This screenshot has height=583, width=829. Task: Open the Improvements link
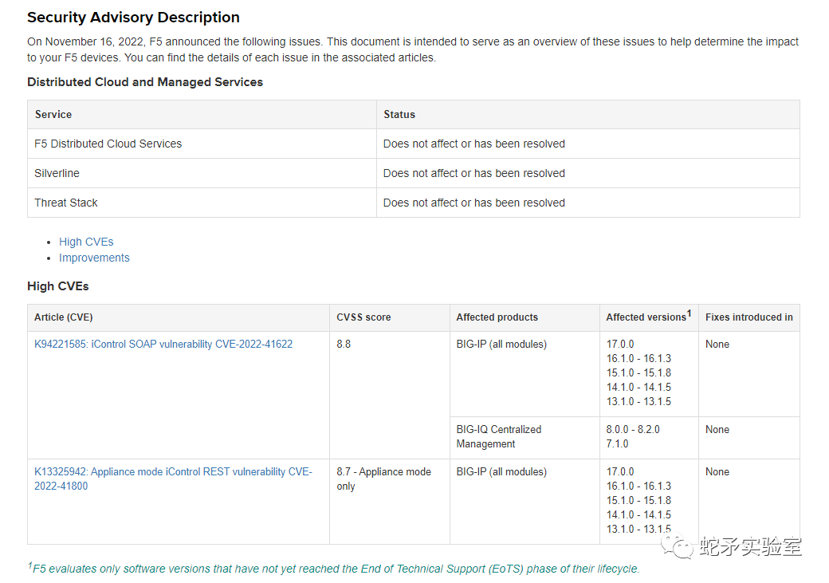point(94,258)
